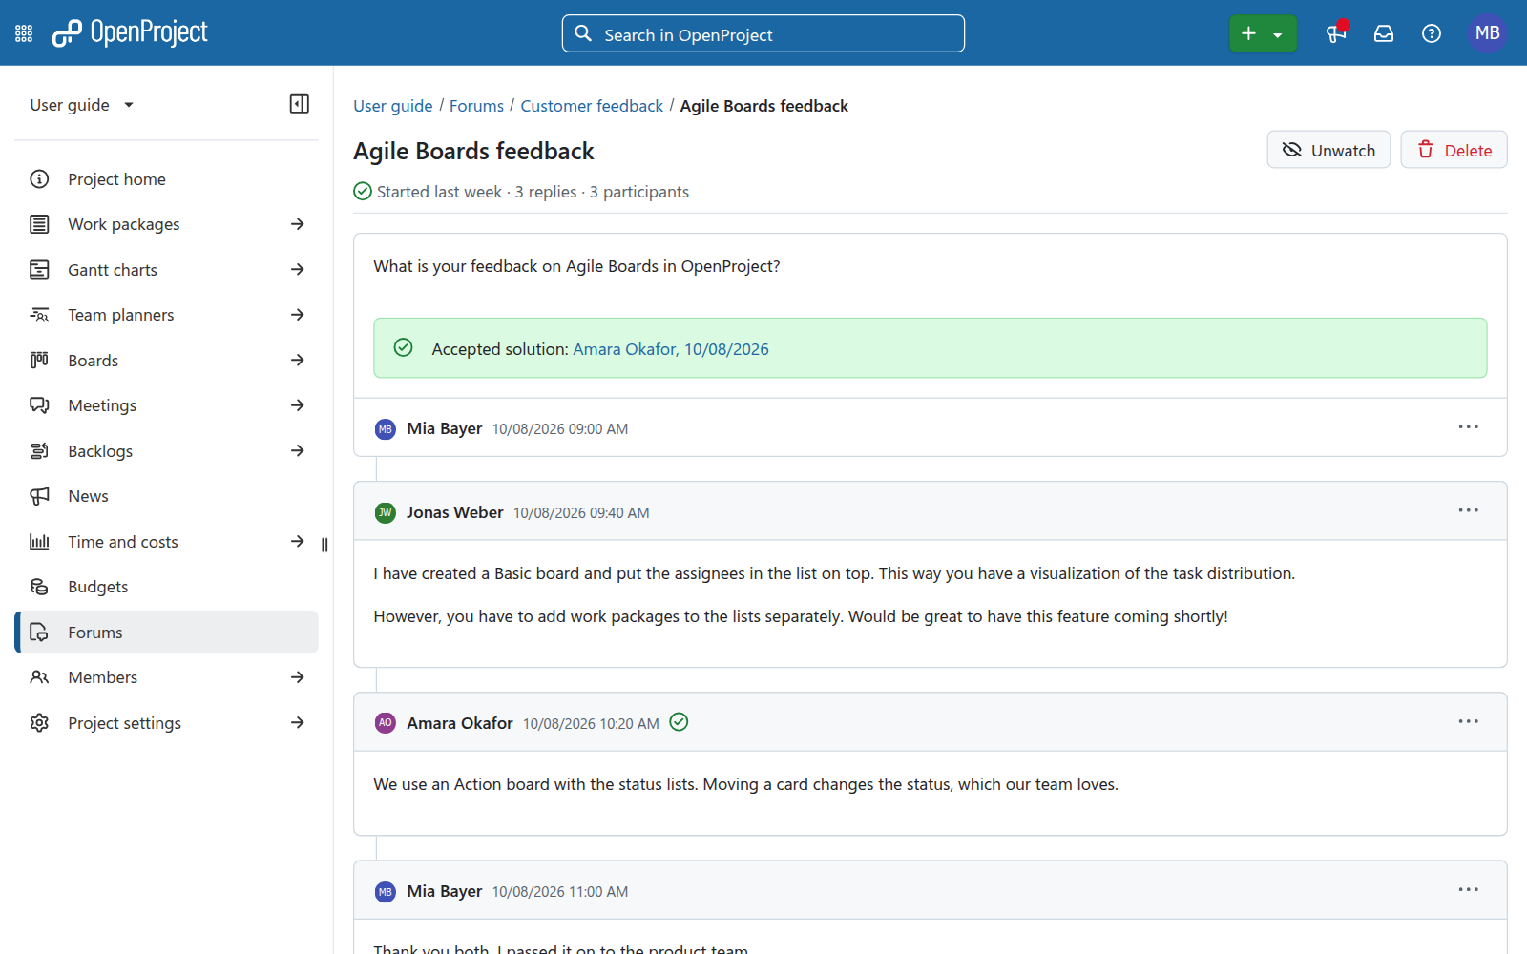Click Jonas Weber's JW avatar
This screenshot has width=1527, height=954.
(x=386, y=513)
